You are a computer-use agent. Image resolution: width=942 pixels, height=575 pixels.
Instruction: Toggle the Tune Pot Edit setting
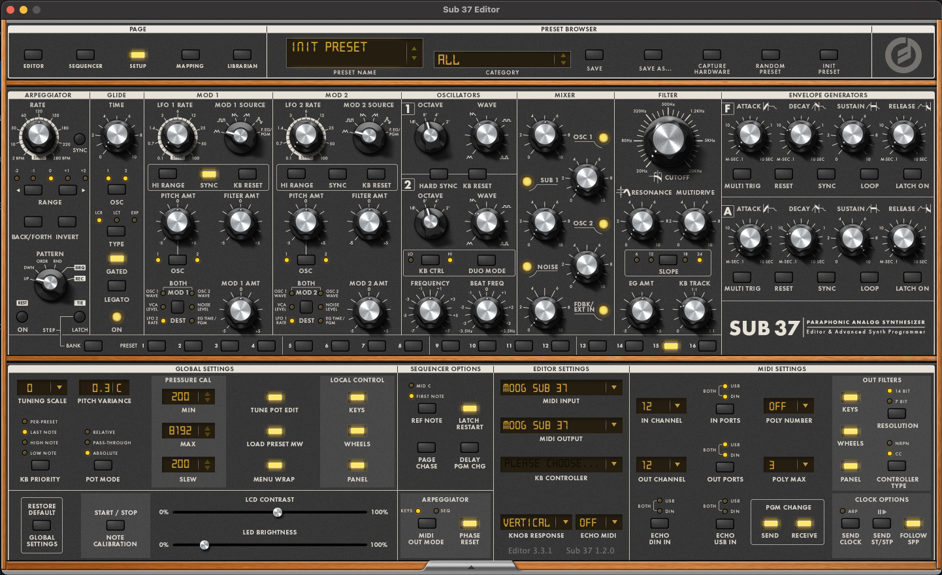275,397
